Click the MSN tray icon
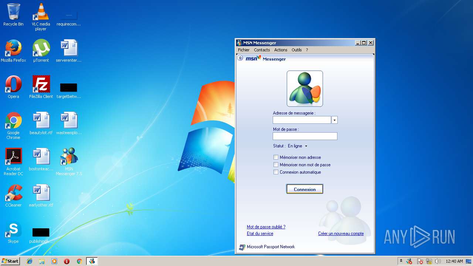The image size is (473, 266). (x=409, y=261)
